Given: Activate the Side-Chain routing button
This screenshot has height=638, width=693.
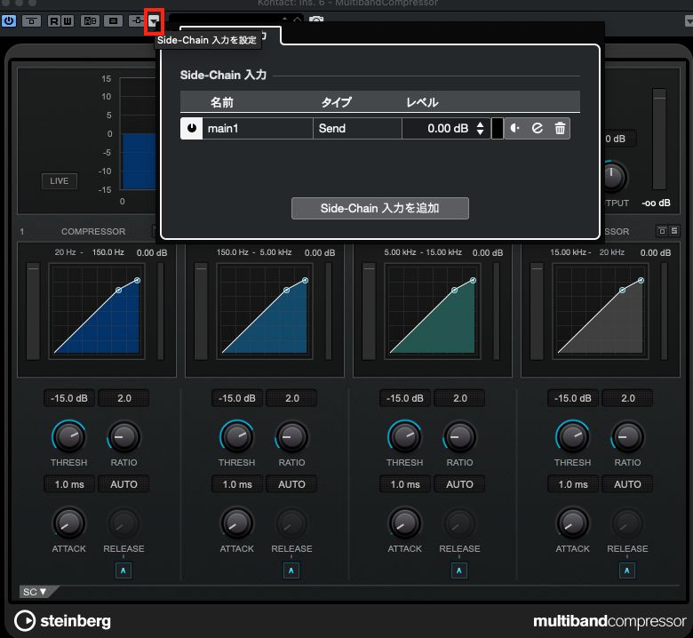Looking at the screenshot, I should (x=138, y=20).
